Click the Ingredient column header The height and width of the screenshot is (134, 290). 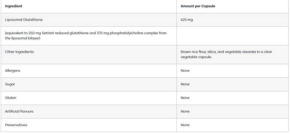pyautogui.click(x=13, y=6)
